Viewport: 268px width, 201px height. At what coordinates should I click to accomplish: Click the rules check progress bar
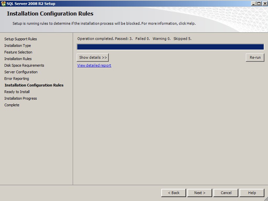(170, 47)
